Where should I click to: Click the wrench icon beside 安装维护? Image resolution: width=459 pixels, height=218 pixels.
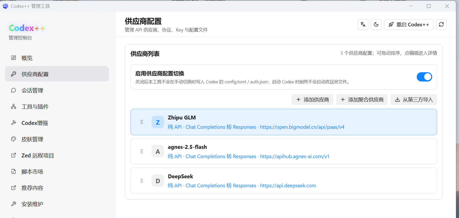coord(13,204)
